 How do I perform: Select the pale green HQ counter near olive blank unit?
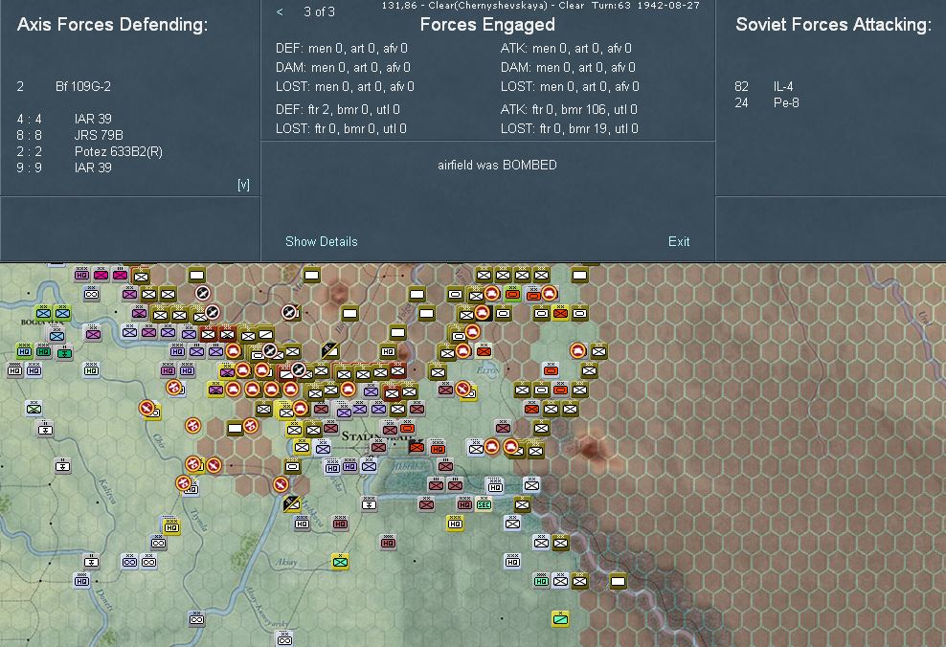tap(541, 580)
